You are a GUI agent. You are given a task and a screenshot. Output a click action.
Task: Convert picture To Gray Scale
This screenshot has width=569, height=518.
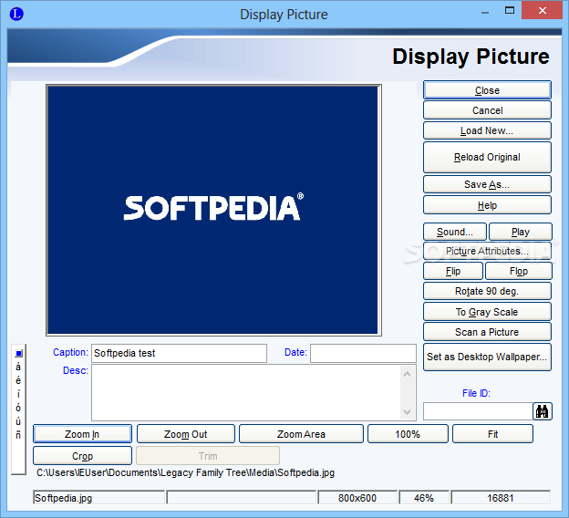487,312
